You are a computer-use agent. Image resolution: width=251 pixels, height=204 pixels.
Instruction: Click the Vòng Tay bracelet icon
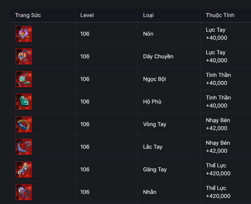click(x=24, y=124)
